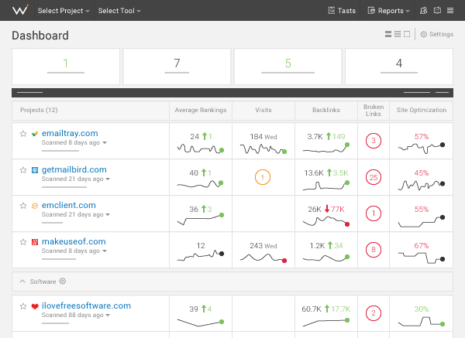Click makeuseof.com 243 Wed visits value
465x338 pixels.
pos(263,246)
